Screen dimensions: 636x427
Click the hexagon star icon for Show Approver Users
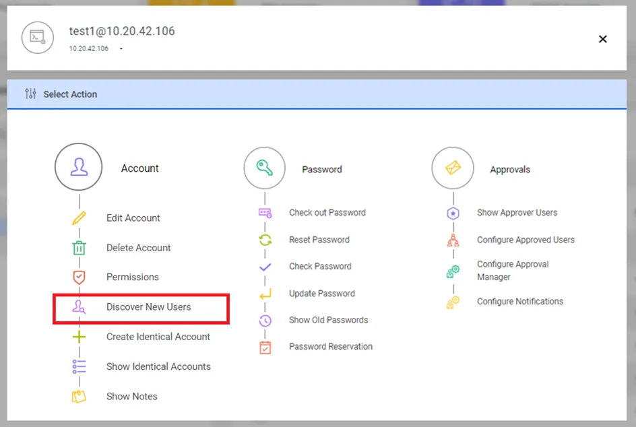coord(453,213)
